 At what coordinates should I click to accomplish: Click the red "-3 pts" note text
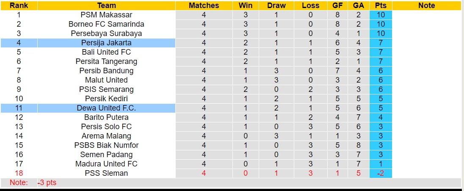click(x=47, y=183)
